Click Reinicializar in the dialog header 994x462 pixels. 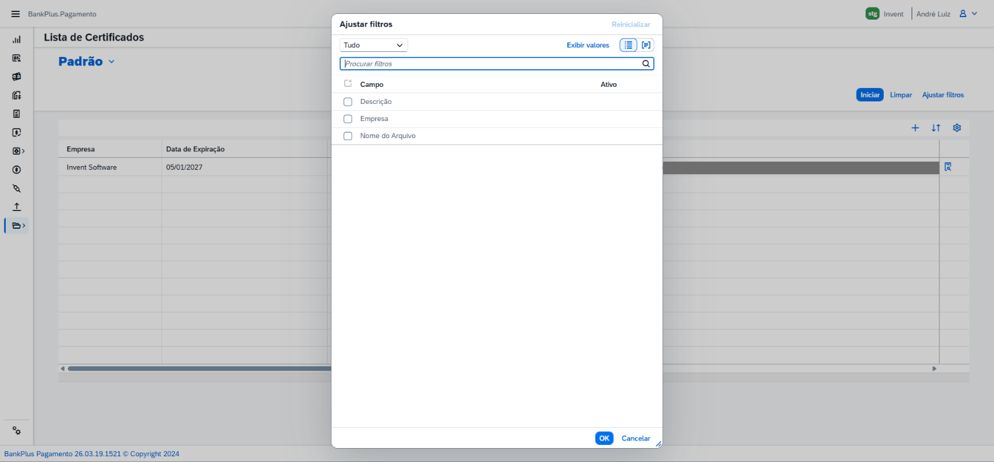point(631,25)
